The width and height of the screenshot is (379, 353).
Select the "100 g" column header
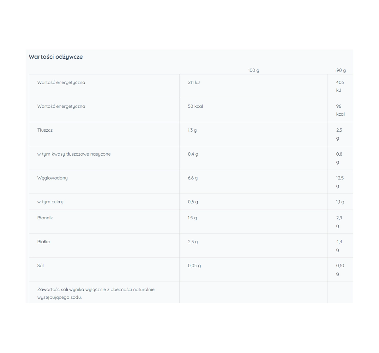tap(253, 70)
